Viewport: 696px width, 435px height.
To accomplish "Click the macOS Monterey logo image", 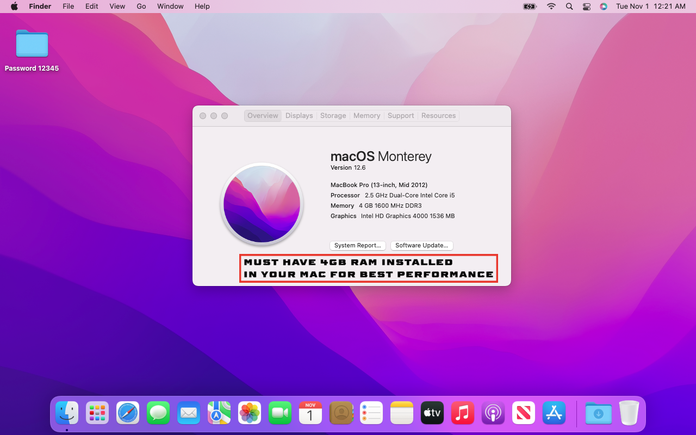I will click(262, 204).
